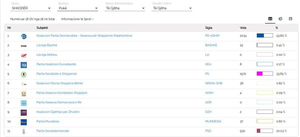Click the Subjekti column header
This screenshot has width=300, height=137.
click(42, 28)
